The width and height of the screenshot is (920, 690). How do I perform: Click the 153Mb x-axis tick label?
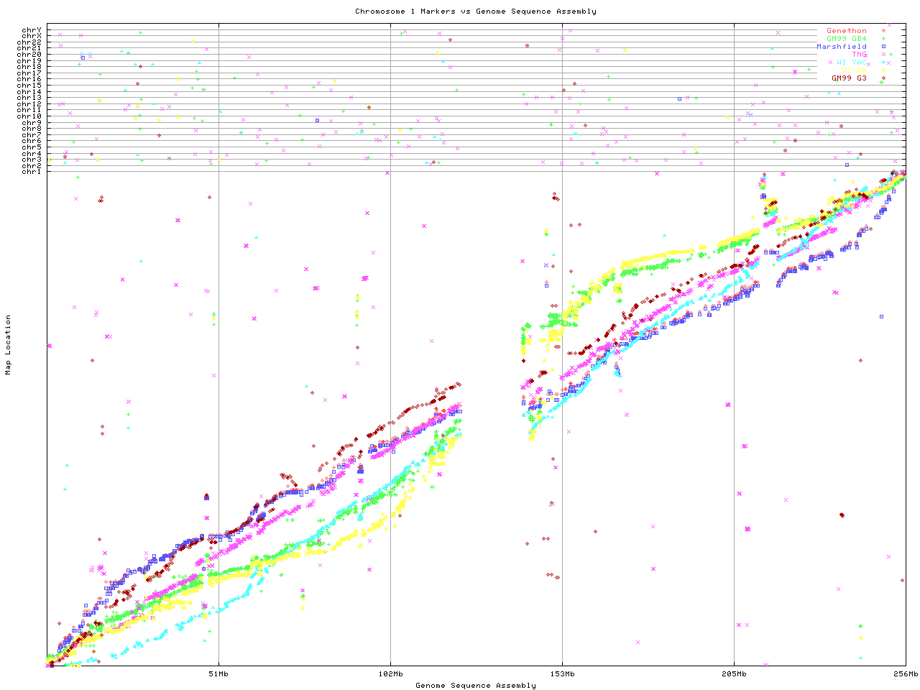point(562,674)
